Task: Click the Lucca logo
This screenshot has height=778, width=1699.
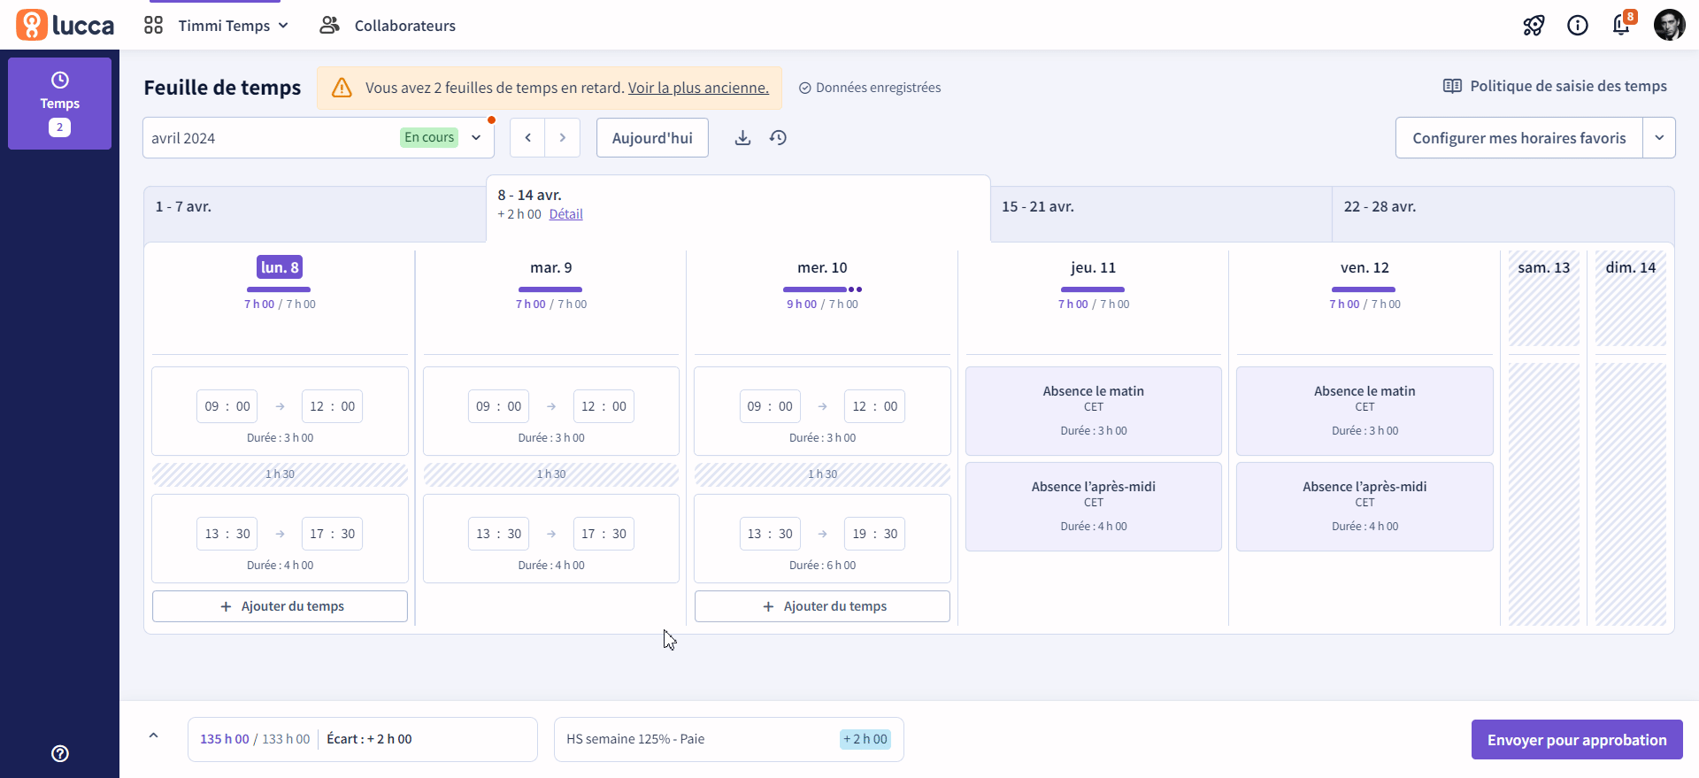Action: pyautogui.click(x=65, y=25)
